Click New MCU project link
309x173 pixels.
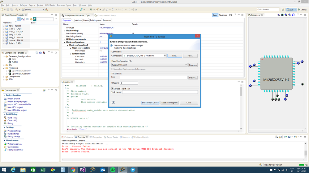click(15, 107)
